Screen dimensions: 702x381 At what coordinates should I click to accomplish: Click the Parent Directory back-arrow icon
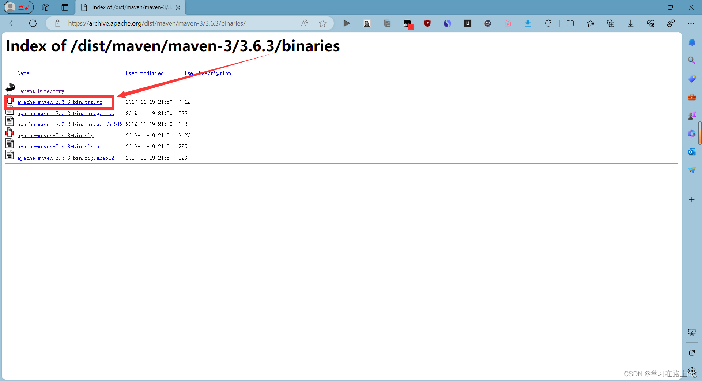pos(10,88)
